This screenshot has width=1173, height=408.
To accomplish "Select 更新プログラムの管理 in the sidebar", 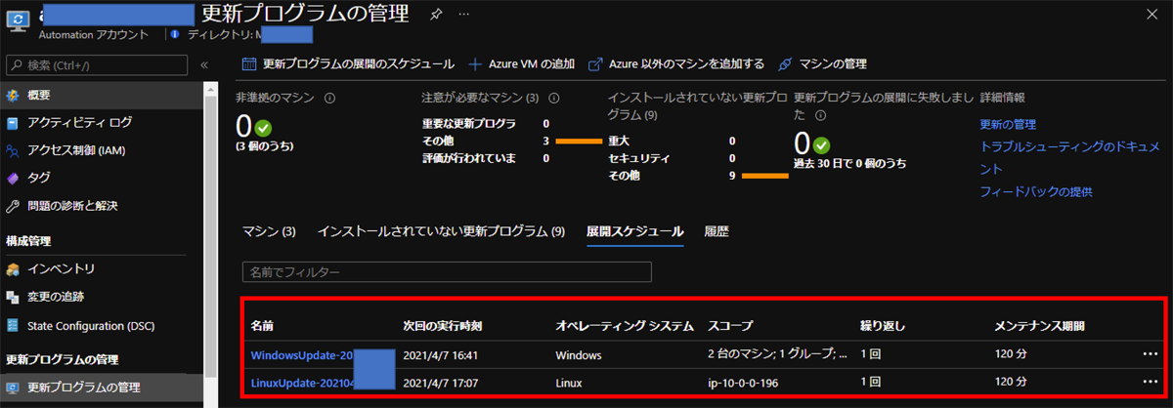I will pyautogui.click(x=86, y=388).
